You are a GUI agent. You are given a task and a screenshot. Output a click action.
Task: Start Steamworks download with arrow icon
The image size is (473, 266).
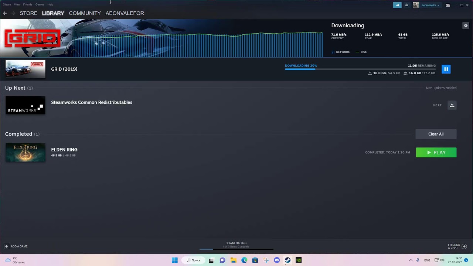click(452, 105)
